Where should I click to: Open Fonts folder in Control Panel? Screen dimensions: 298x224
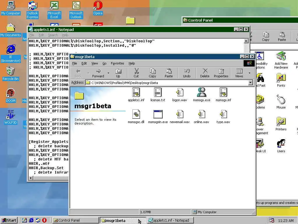coord(281,80)
